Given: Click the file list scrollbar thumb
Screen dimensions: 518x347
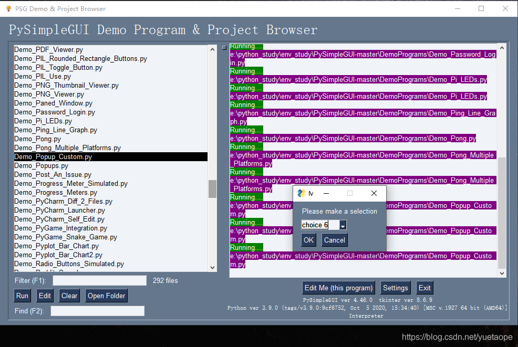Looking at the screenshot, I should pos(212,189).
